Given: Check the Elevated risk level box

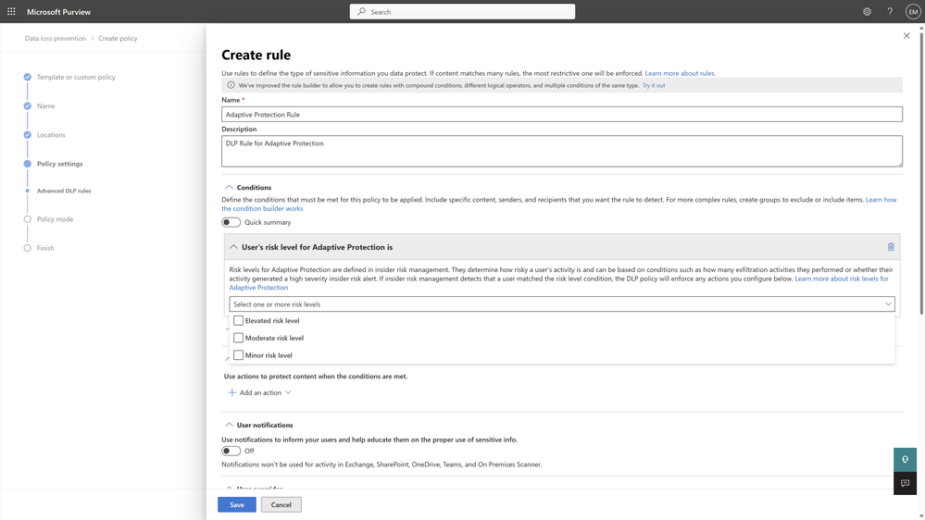Looking at the screenshot, I should (239, 321).
